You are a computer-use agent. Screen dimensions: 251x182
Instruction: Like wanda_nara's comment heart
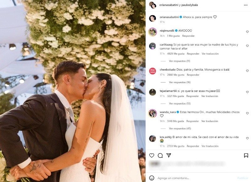(247, 113)
